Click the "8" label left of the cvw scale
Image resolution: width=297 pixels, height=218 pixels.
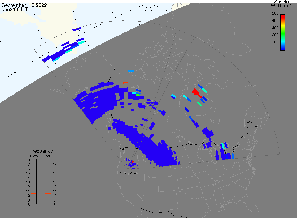coord(29,205)
